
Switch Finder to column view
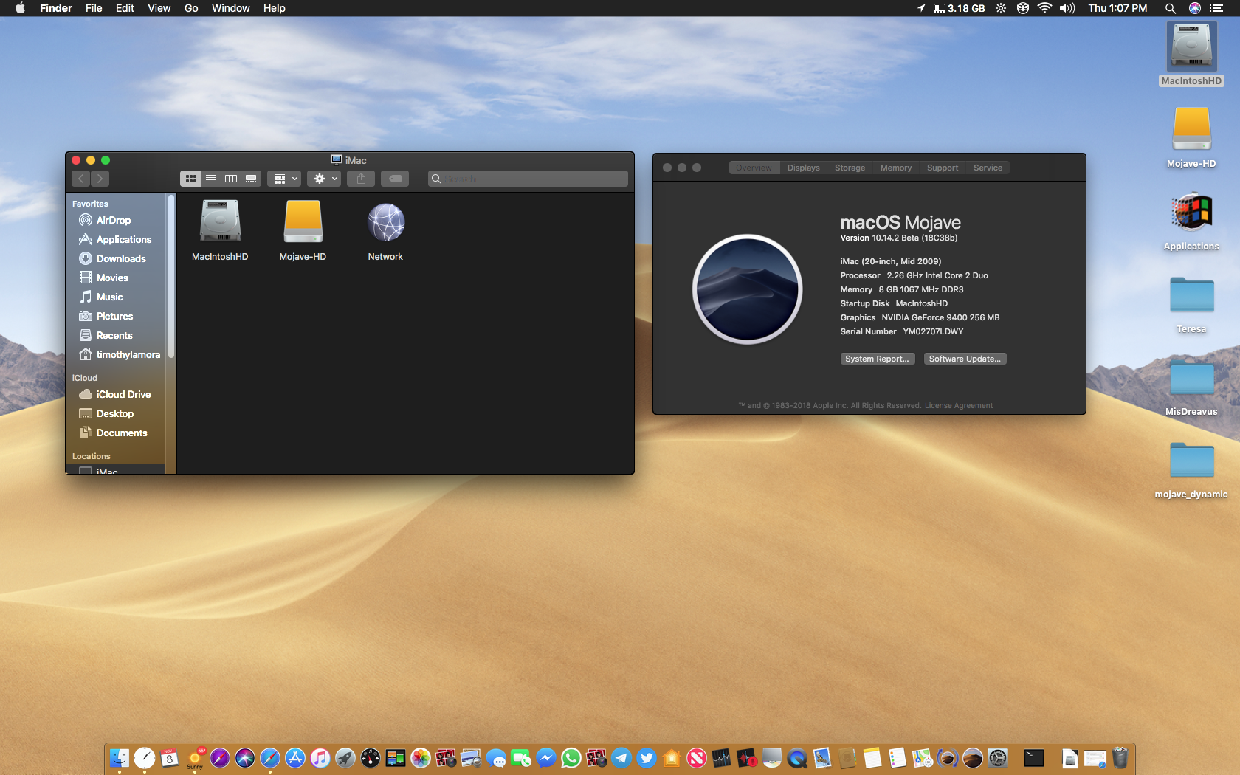[231, 179]
